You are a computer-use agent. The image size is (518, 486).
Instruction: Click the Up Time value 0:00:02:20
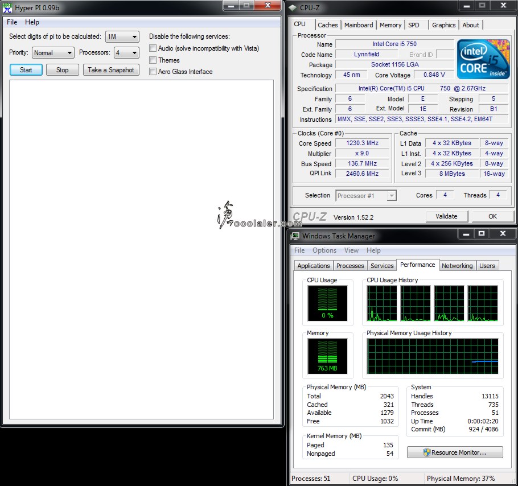click(483, 421)
